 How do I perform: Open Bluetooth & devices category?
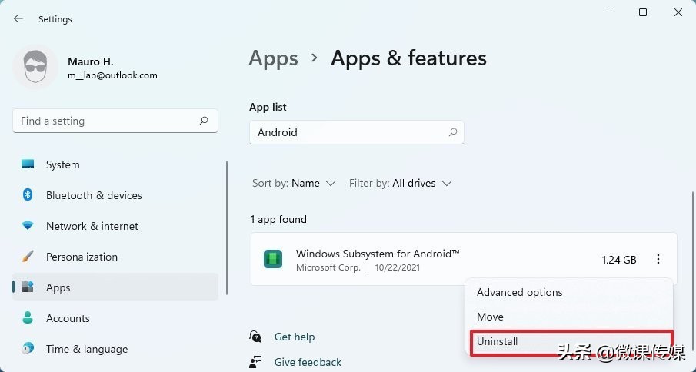tap(115, 195)
